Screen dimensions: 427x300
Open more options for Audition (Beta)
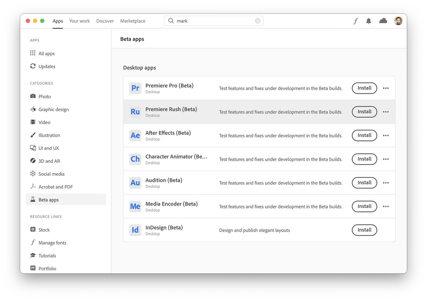pos(386,183)
